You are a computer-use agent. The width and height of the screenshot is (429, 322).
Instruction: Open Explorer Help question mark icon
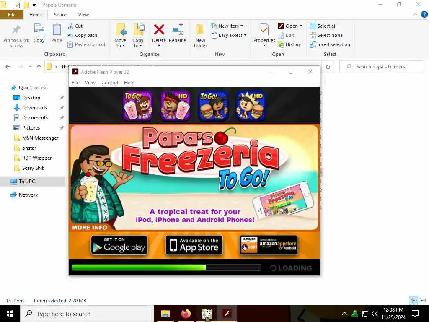coord(424,15)
